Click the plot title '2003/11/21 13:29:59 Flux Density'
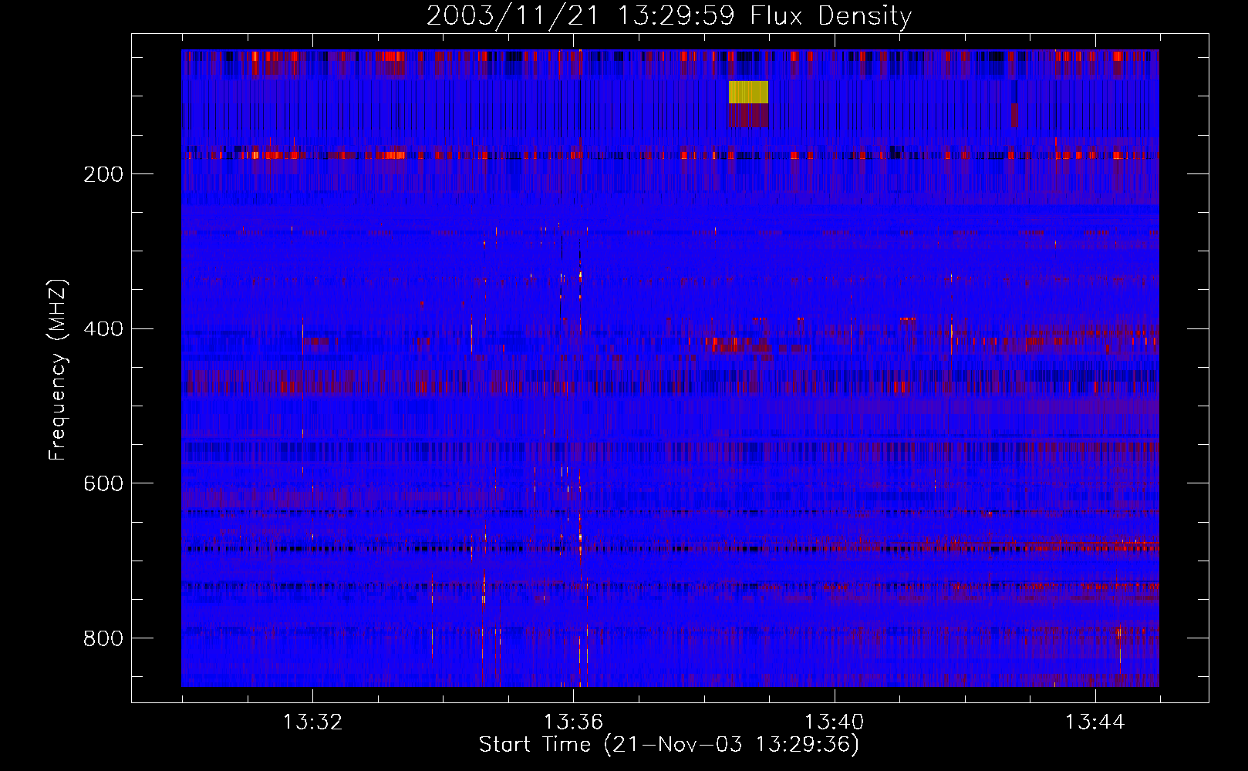The width and height of the screenshot is (1248, 771). 669,15
